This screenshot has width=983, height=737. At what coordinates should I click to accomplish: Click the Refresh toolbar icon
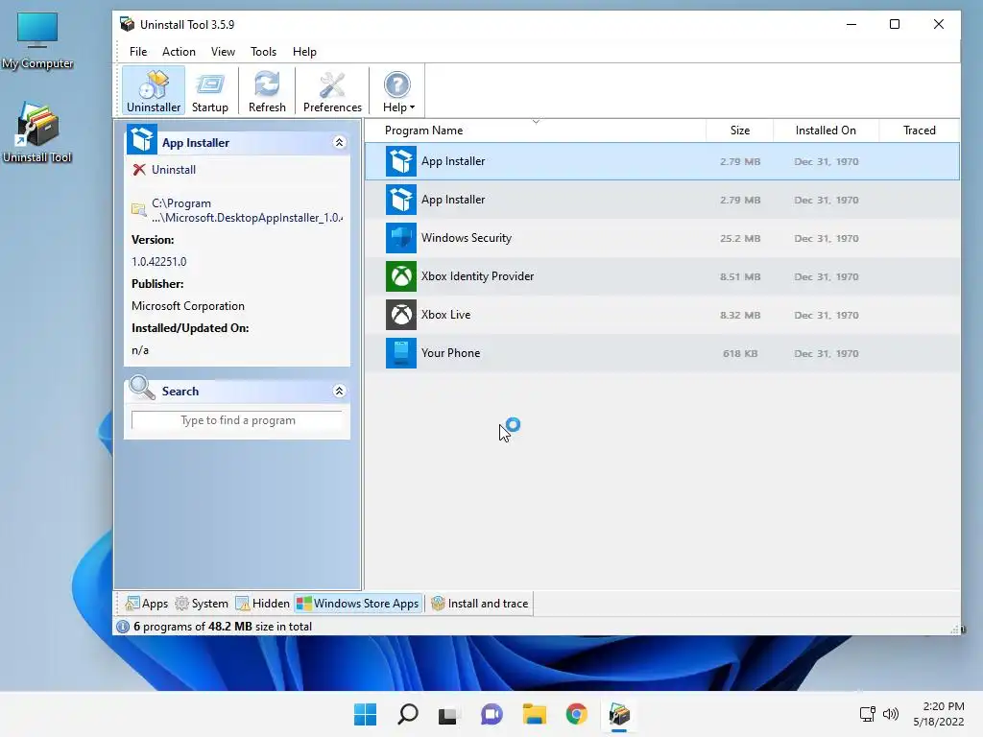click(267, 91)
